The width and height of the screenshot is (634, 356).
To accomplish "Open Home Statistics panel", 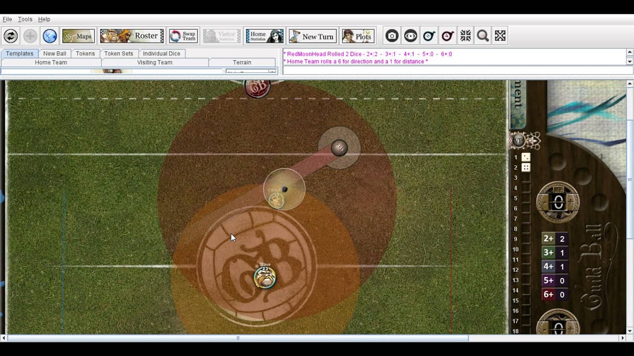I will [x=264, y=36].
